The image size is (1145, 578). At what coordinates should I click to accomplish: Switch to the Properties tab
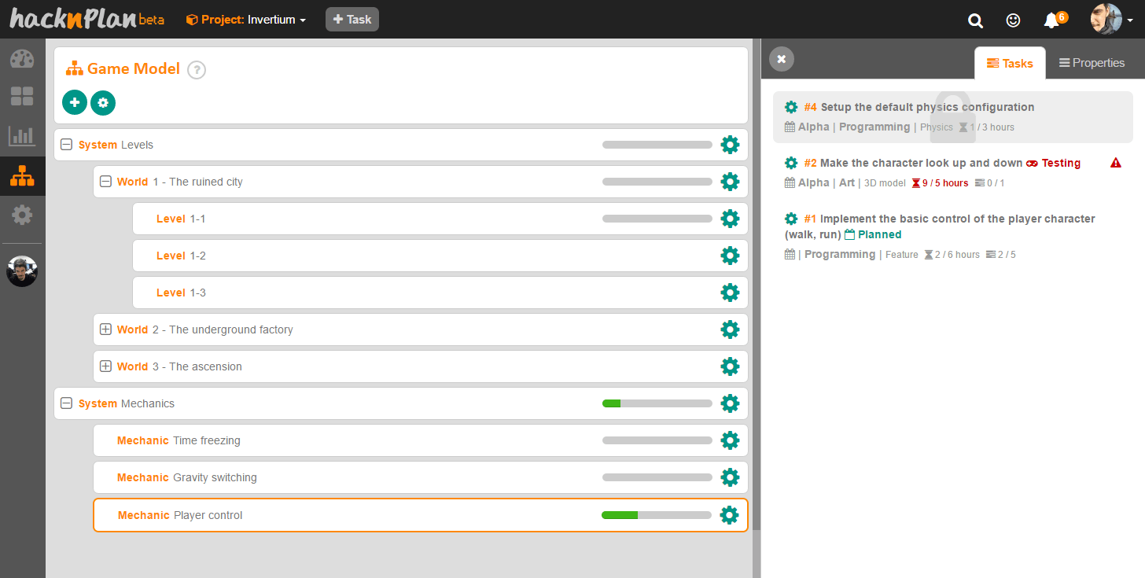pyautogui.click(x=1092, y=63)
